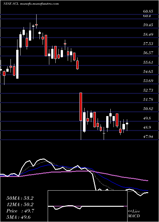This screenshot has width=159, height=222.
Task: Click the 47.94 price axis label
Action: [x=148, y=137]
